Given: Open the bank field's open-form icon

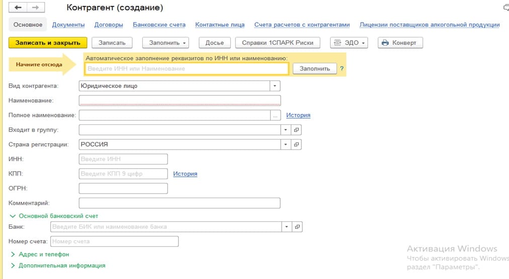Looking at the screenshot, I should click(297, 227).
